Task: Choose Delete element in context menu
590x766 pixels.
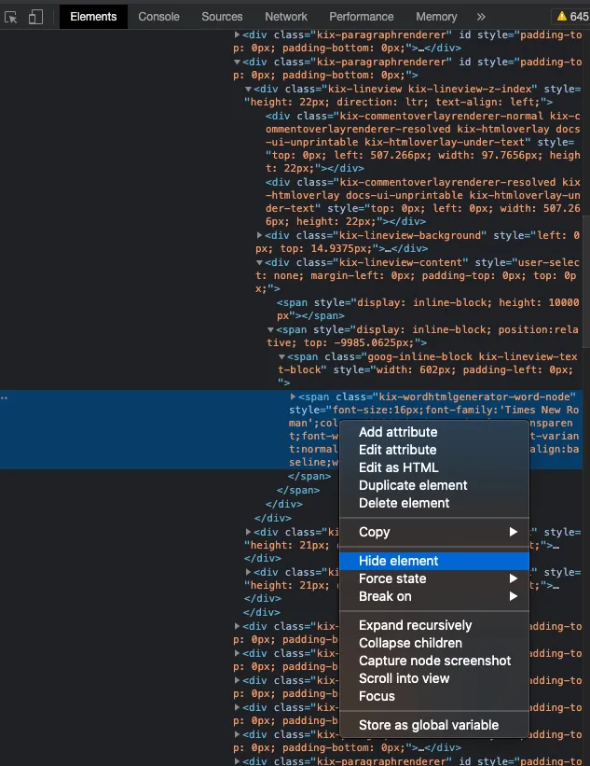Action: tap(404, 503)
